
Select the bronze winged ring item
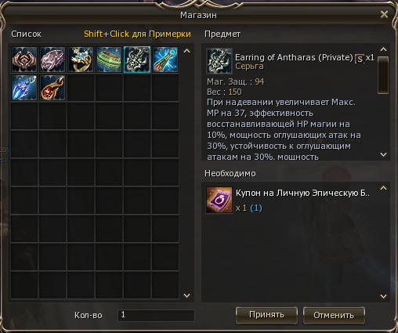tap(24, 60)
